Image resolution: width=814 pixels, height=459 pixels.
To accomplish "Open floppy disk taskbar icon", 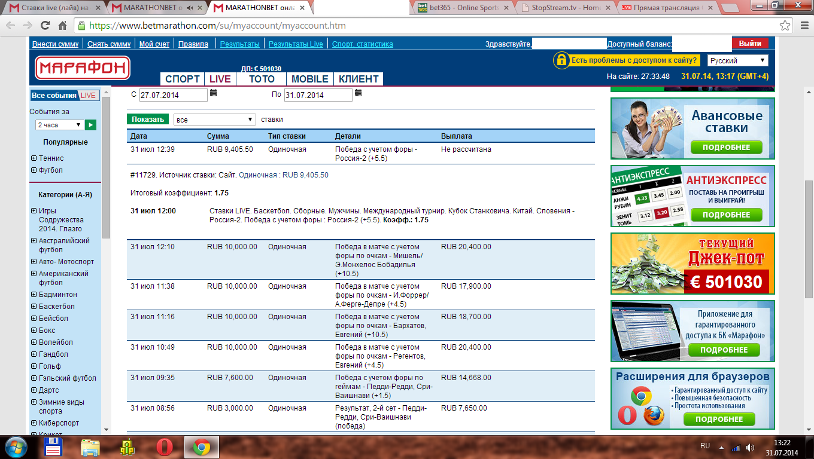I will pyautogui.click(x=54, y=447).
